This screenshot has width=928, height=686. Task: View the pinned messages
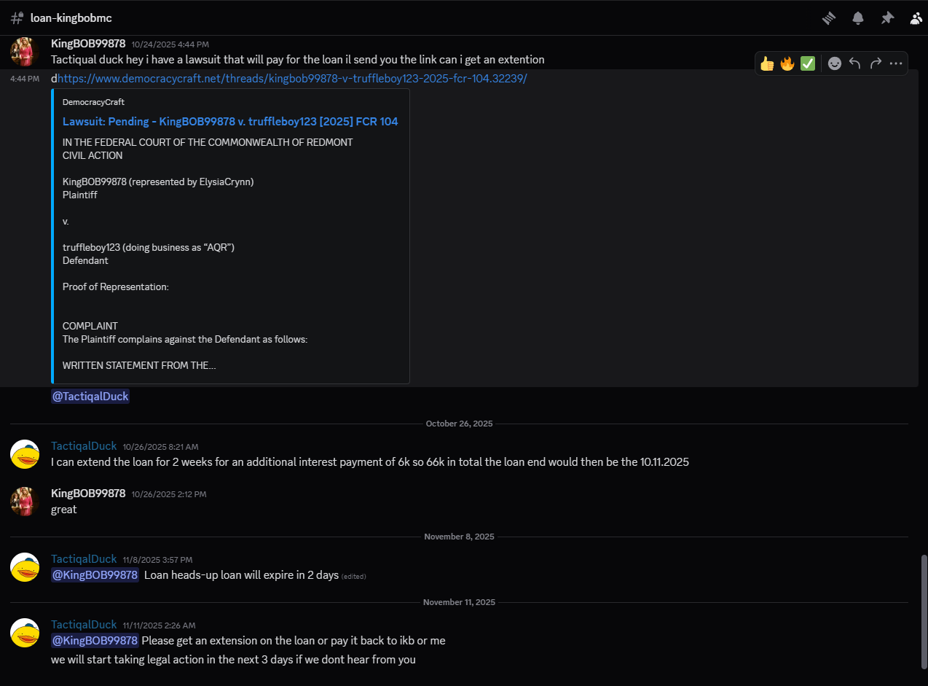[x=887, y=18]
